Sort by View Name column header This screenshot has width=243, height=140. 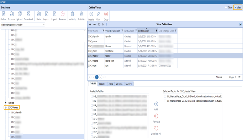coord(93,31)
